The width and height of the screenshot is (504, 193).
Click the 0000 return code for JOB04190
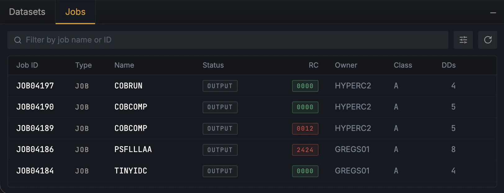[x=305, y=107]
